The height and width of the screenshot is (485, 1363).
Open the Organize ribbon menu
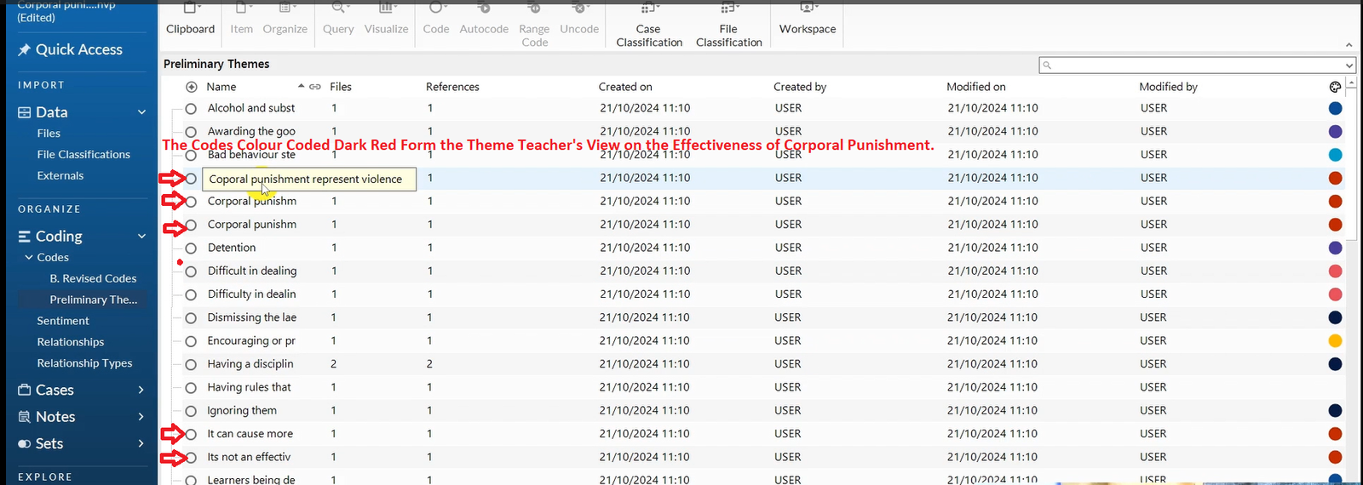pos(285,20)
